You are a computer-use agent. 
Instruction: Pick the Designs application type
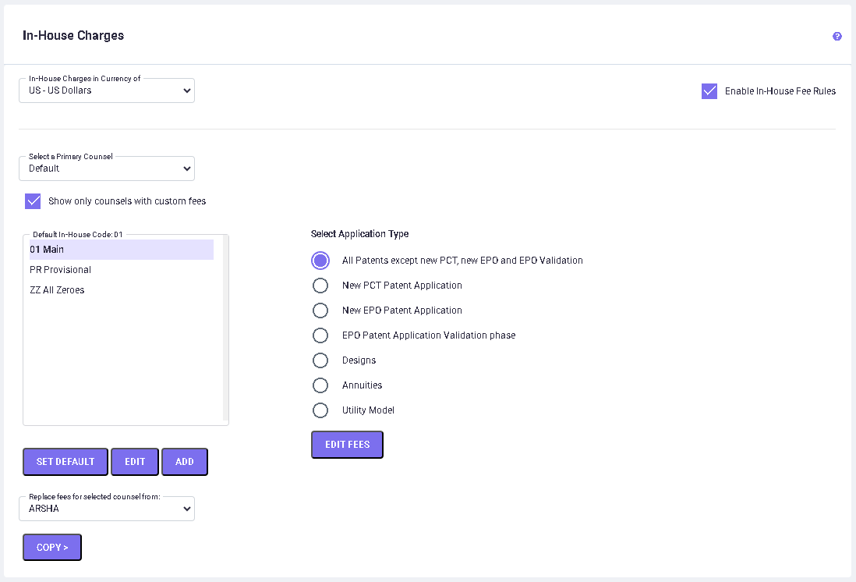320,360
